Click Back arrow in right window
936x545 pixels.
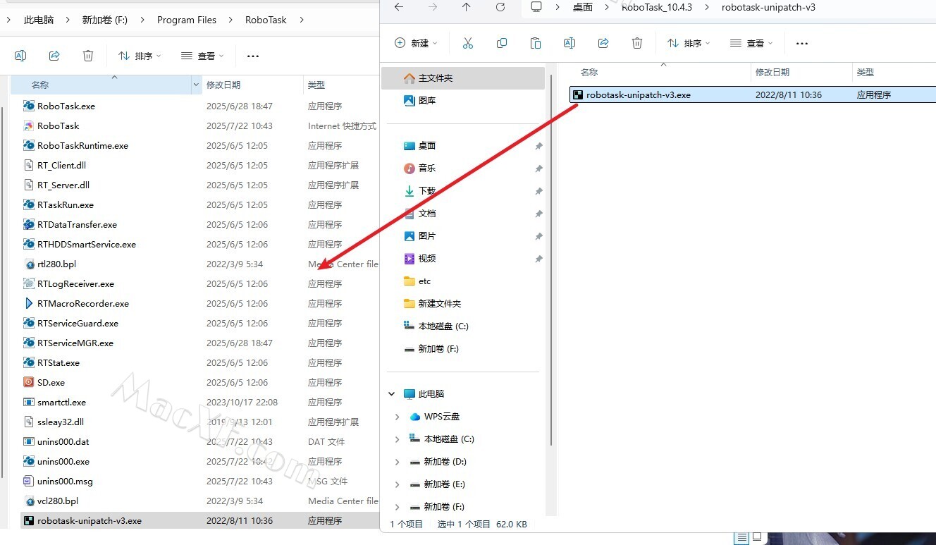(x=399, y=7)
